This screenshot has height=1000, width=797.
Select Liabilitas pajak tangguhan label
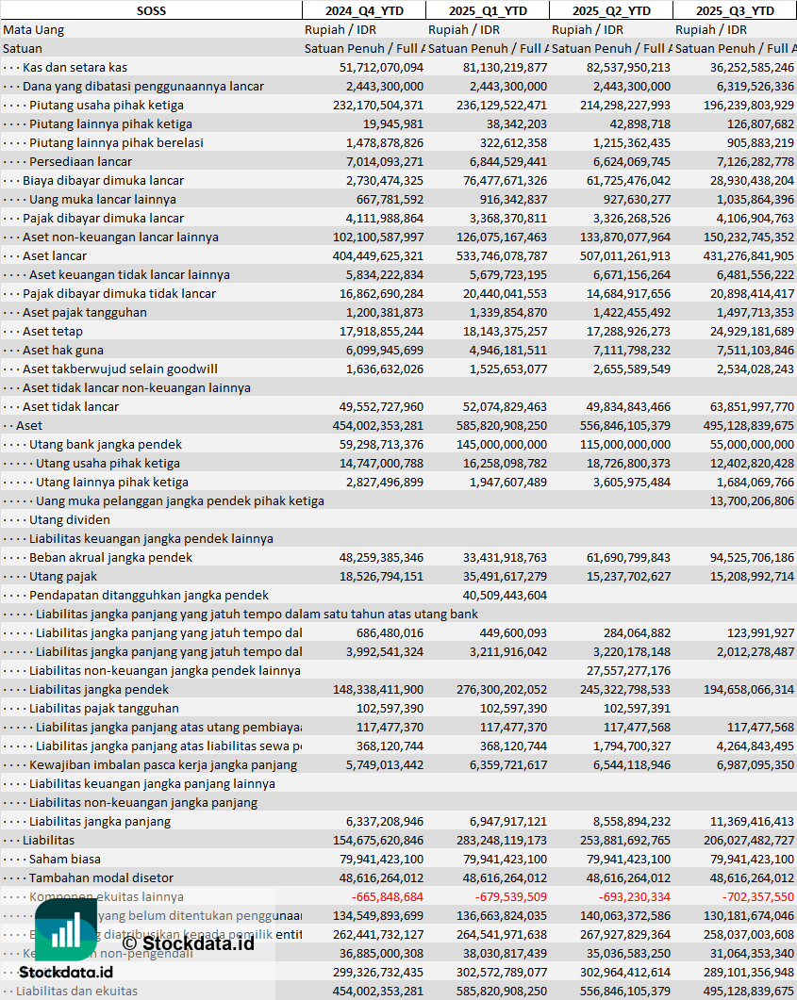click(x=104, y=709)
